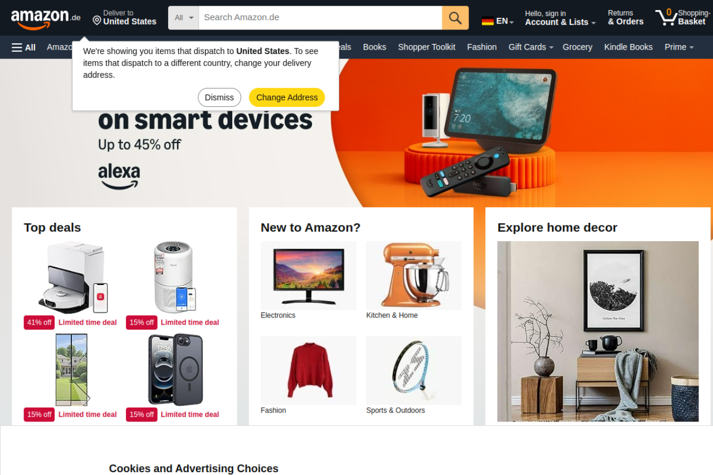Viewport: 713px width, 475px height.
Task: Click the Amazon.de logo
Action: coord(46,19)
